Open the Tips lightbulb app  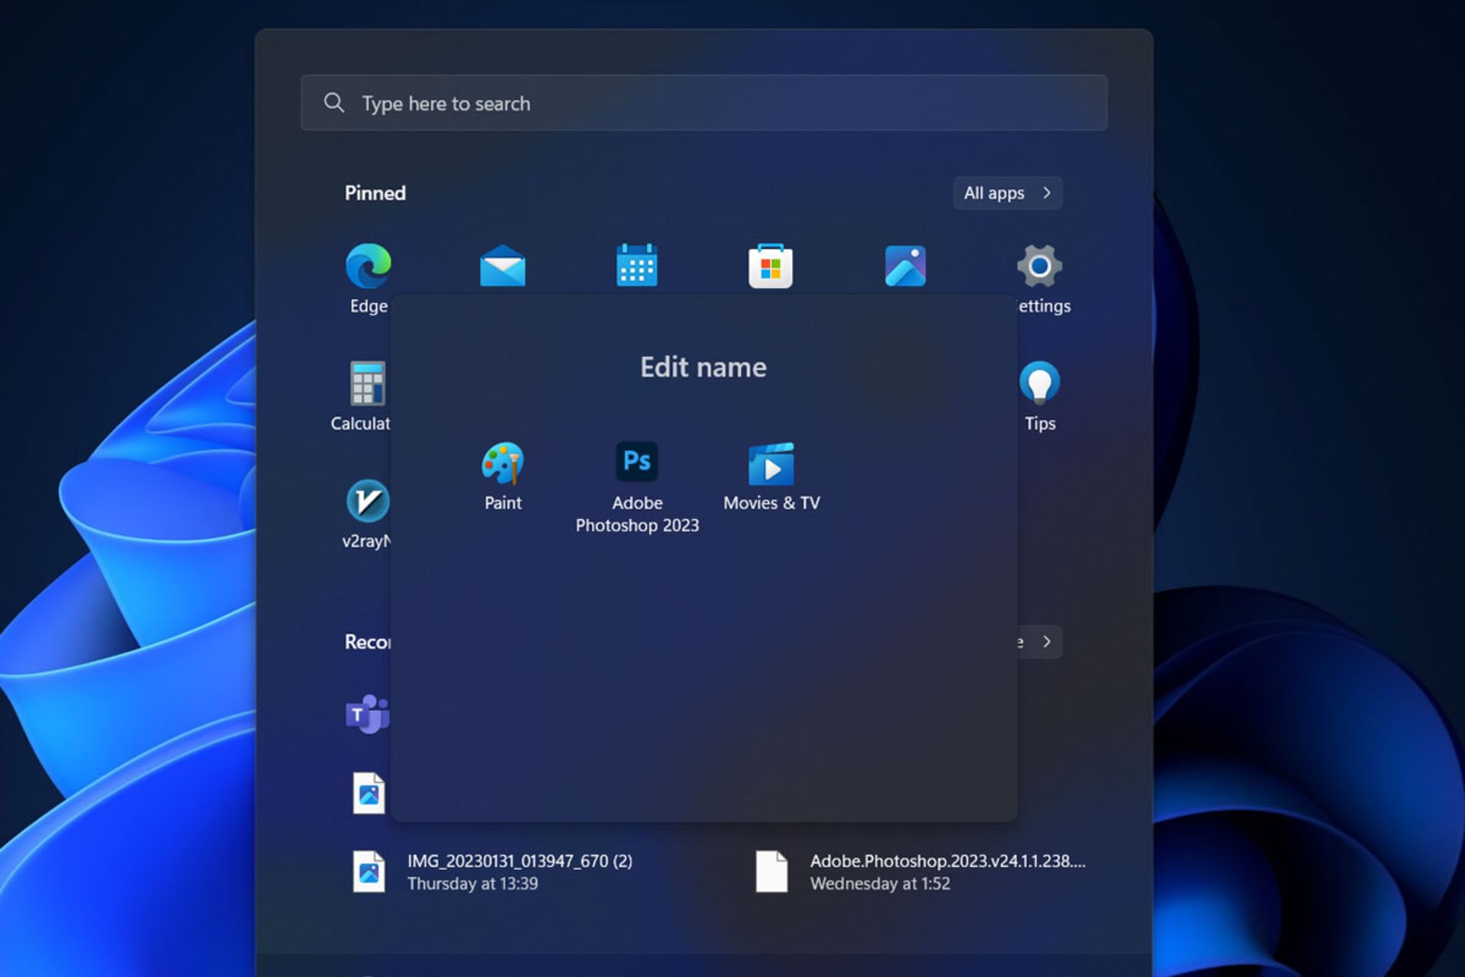[x=1039, y=382]
